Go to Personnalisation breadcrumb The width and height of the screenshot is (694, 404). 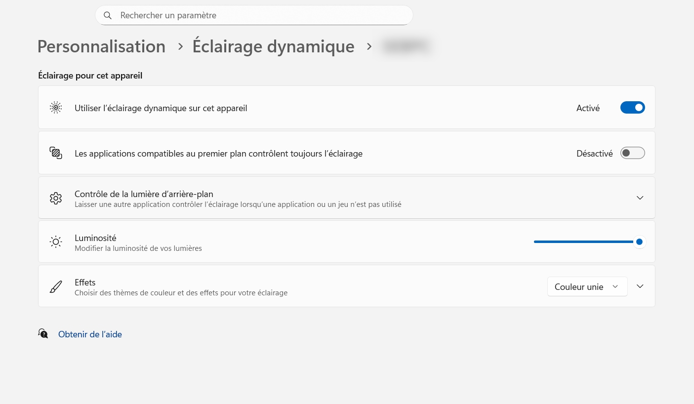click(x=101, y=46)
